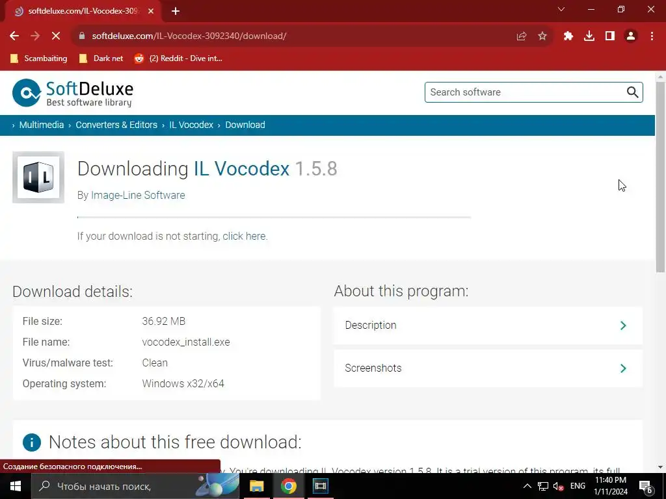Bookmark this page with the star icon

pyautogui.click(x=542, y=36)
